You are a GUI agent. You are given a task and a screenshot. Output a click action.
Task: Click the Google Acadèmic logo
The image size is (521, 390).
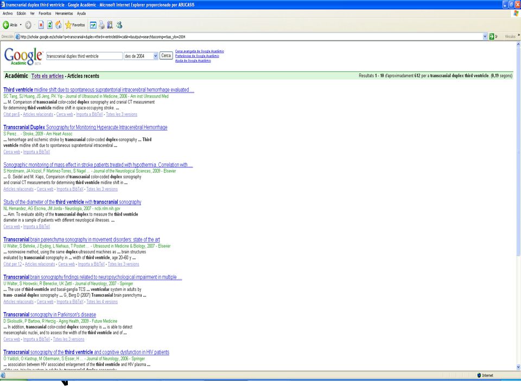click(23, 56)
